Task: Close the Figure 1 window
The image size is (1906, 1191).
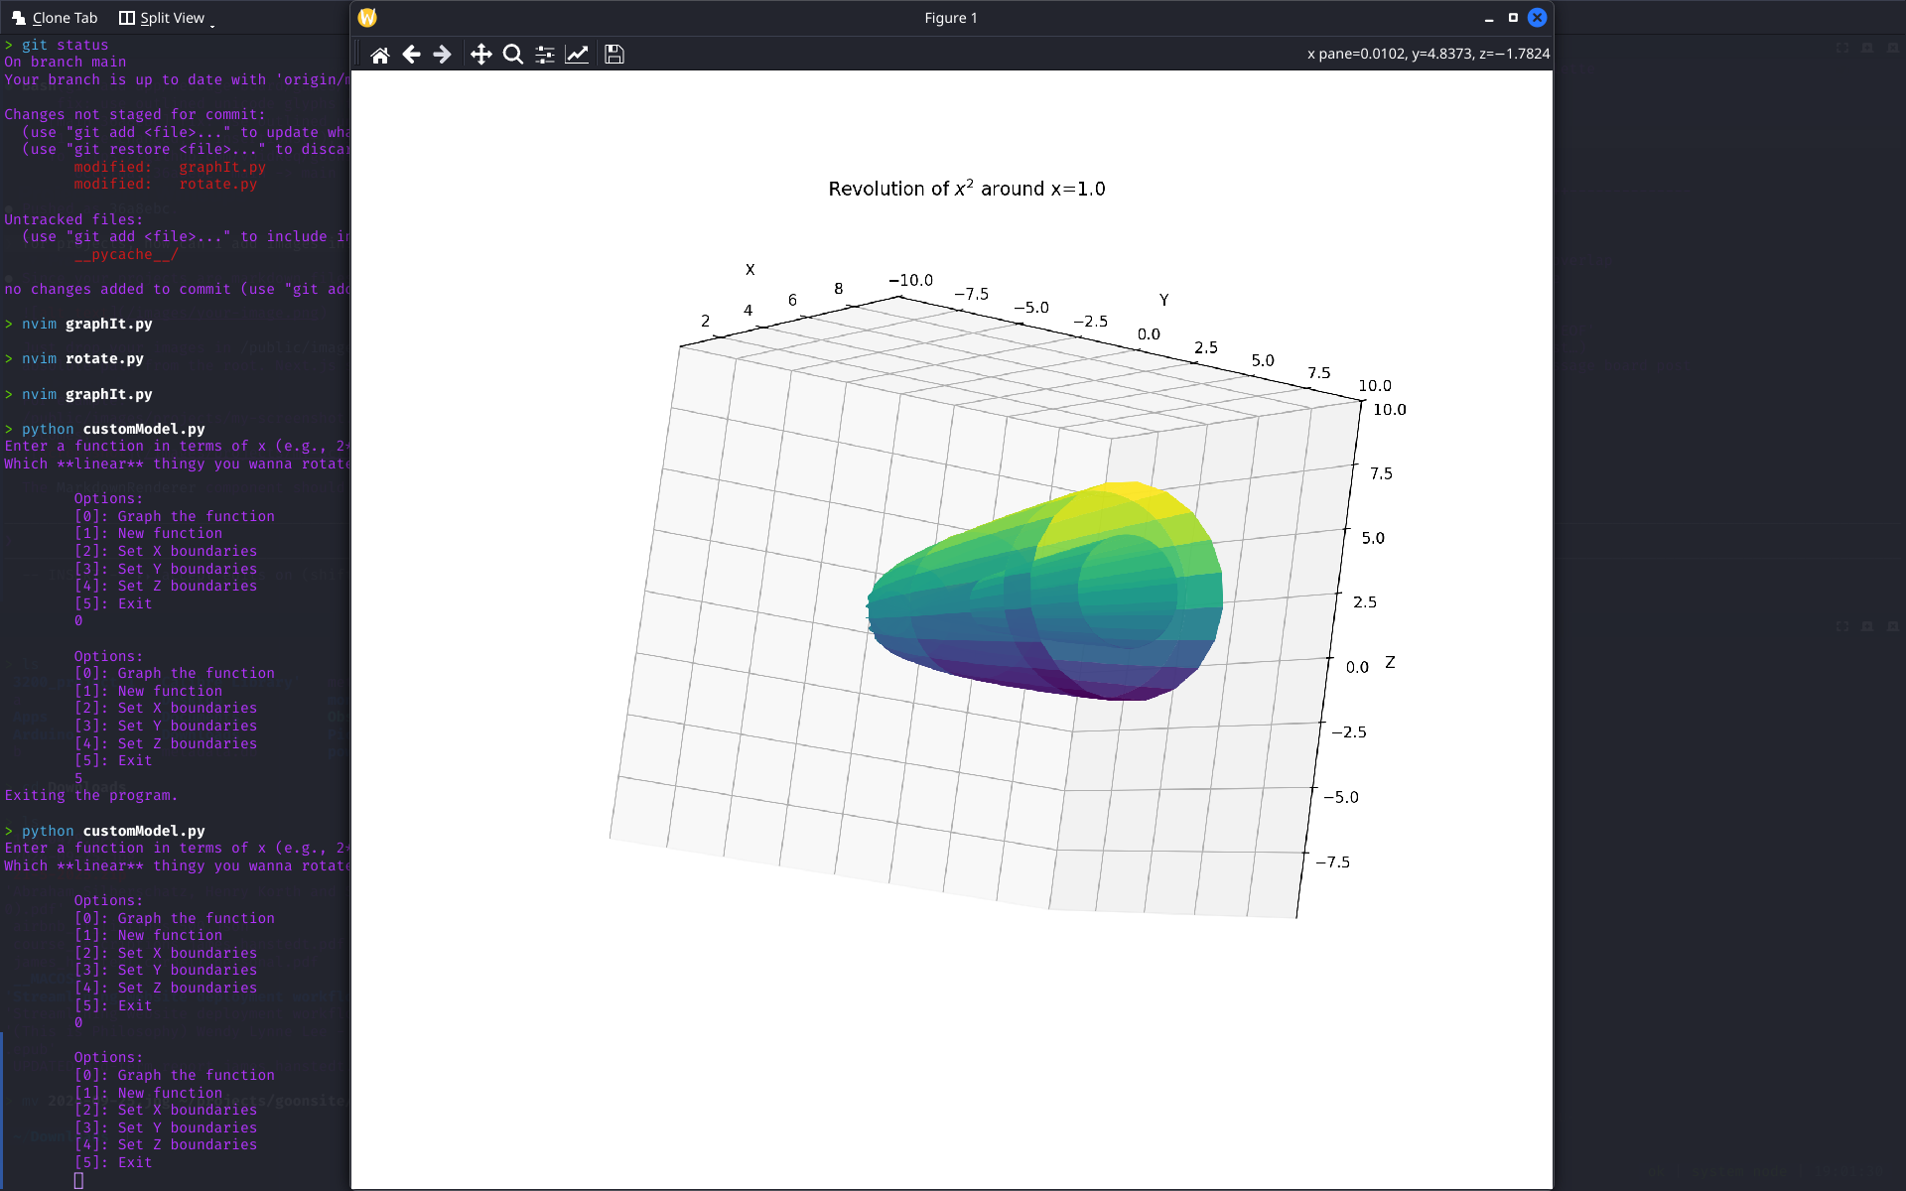Action: point(1537,18)
